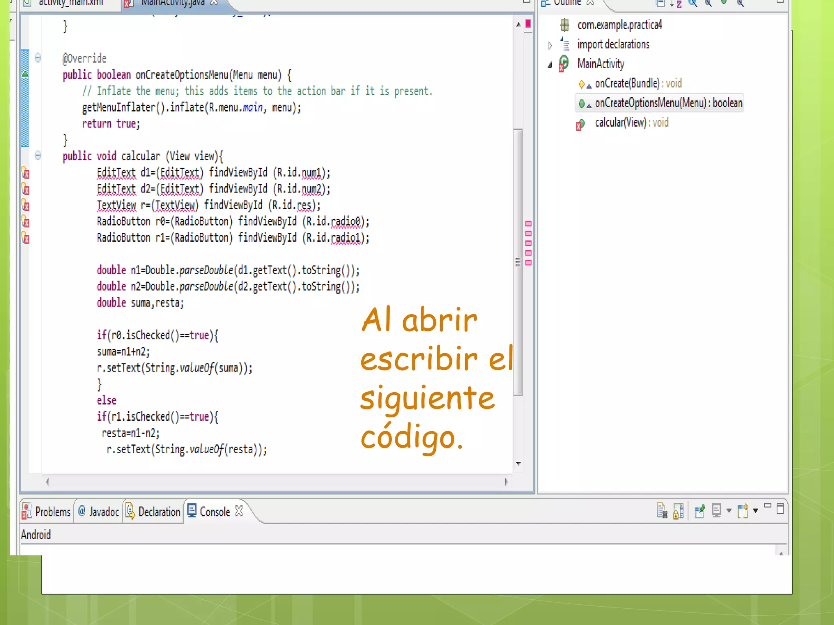
Task: Click the editor vertical scrollbar thumb
Action: (518, 262)
